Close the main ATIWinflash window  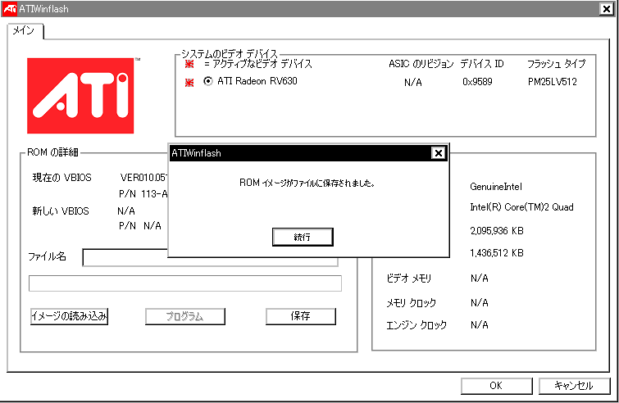[x=607, y=9]
